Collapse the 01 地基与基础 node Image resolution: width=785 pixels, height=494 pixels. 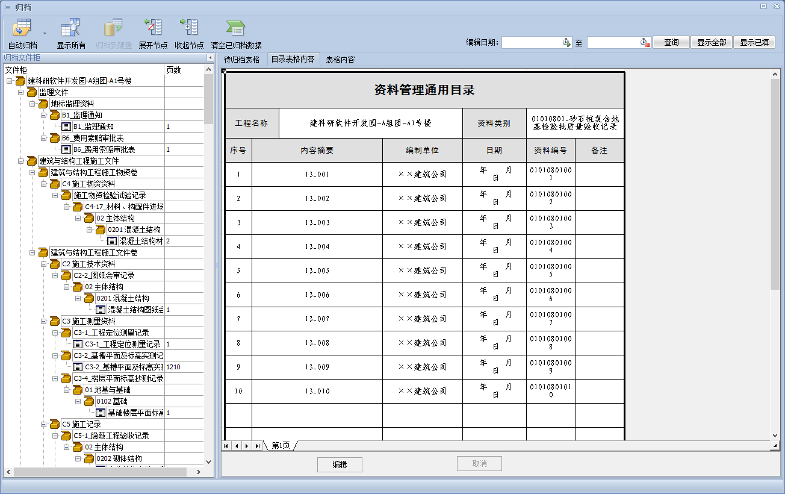(x=66, y=390)
